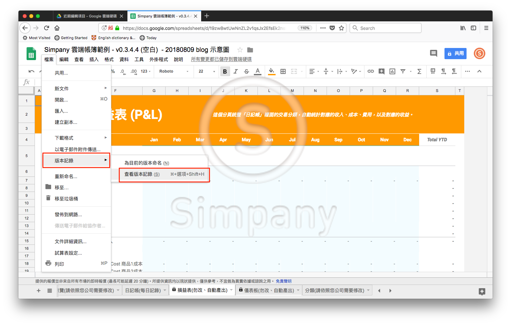Viewport: 511px width, 325px height.
Task: Click the filter funnel icon
Action: point(403,71)
